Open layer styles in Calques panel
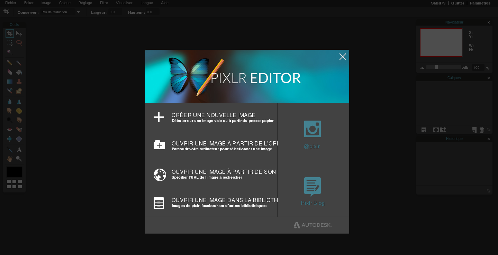Viewport: 498px width, 255px height. [443, 130]
